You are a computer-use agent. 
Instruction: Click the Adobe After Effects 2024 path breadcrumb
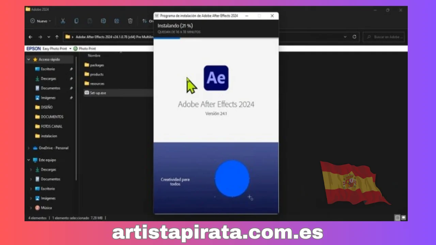[x=114, y=37]
